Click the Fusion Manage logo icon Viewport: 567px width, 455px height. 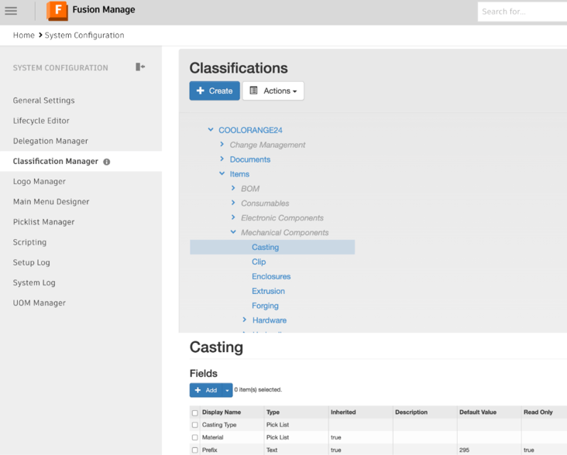pos(57,11)
